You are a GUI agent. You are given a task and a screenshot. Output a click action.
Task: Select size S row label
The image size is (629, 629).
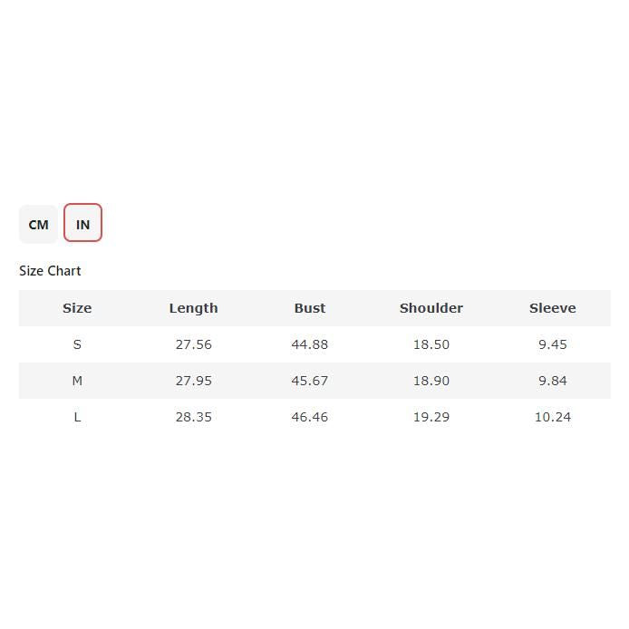click(77, 344)
